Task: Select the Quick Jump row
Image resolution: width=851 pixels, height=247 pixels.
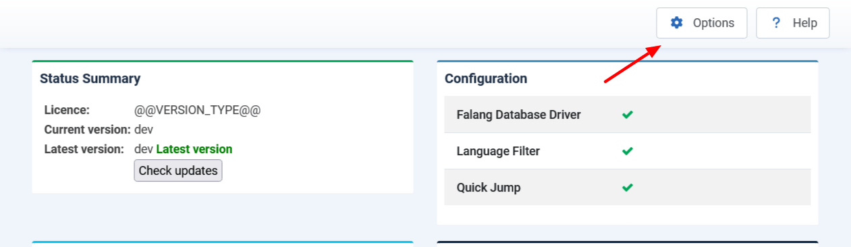Action: (628, 188)
